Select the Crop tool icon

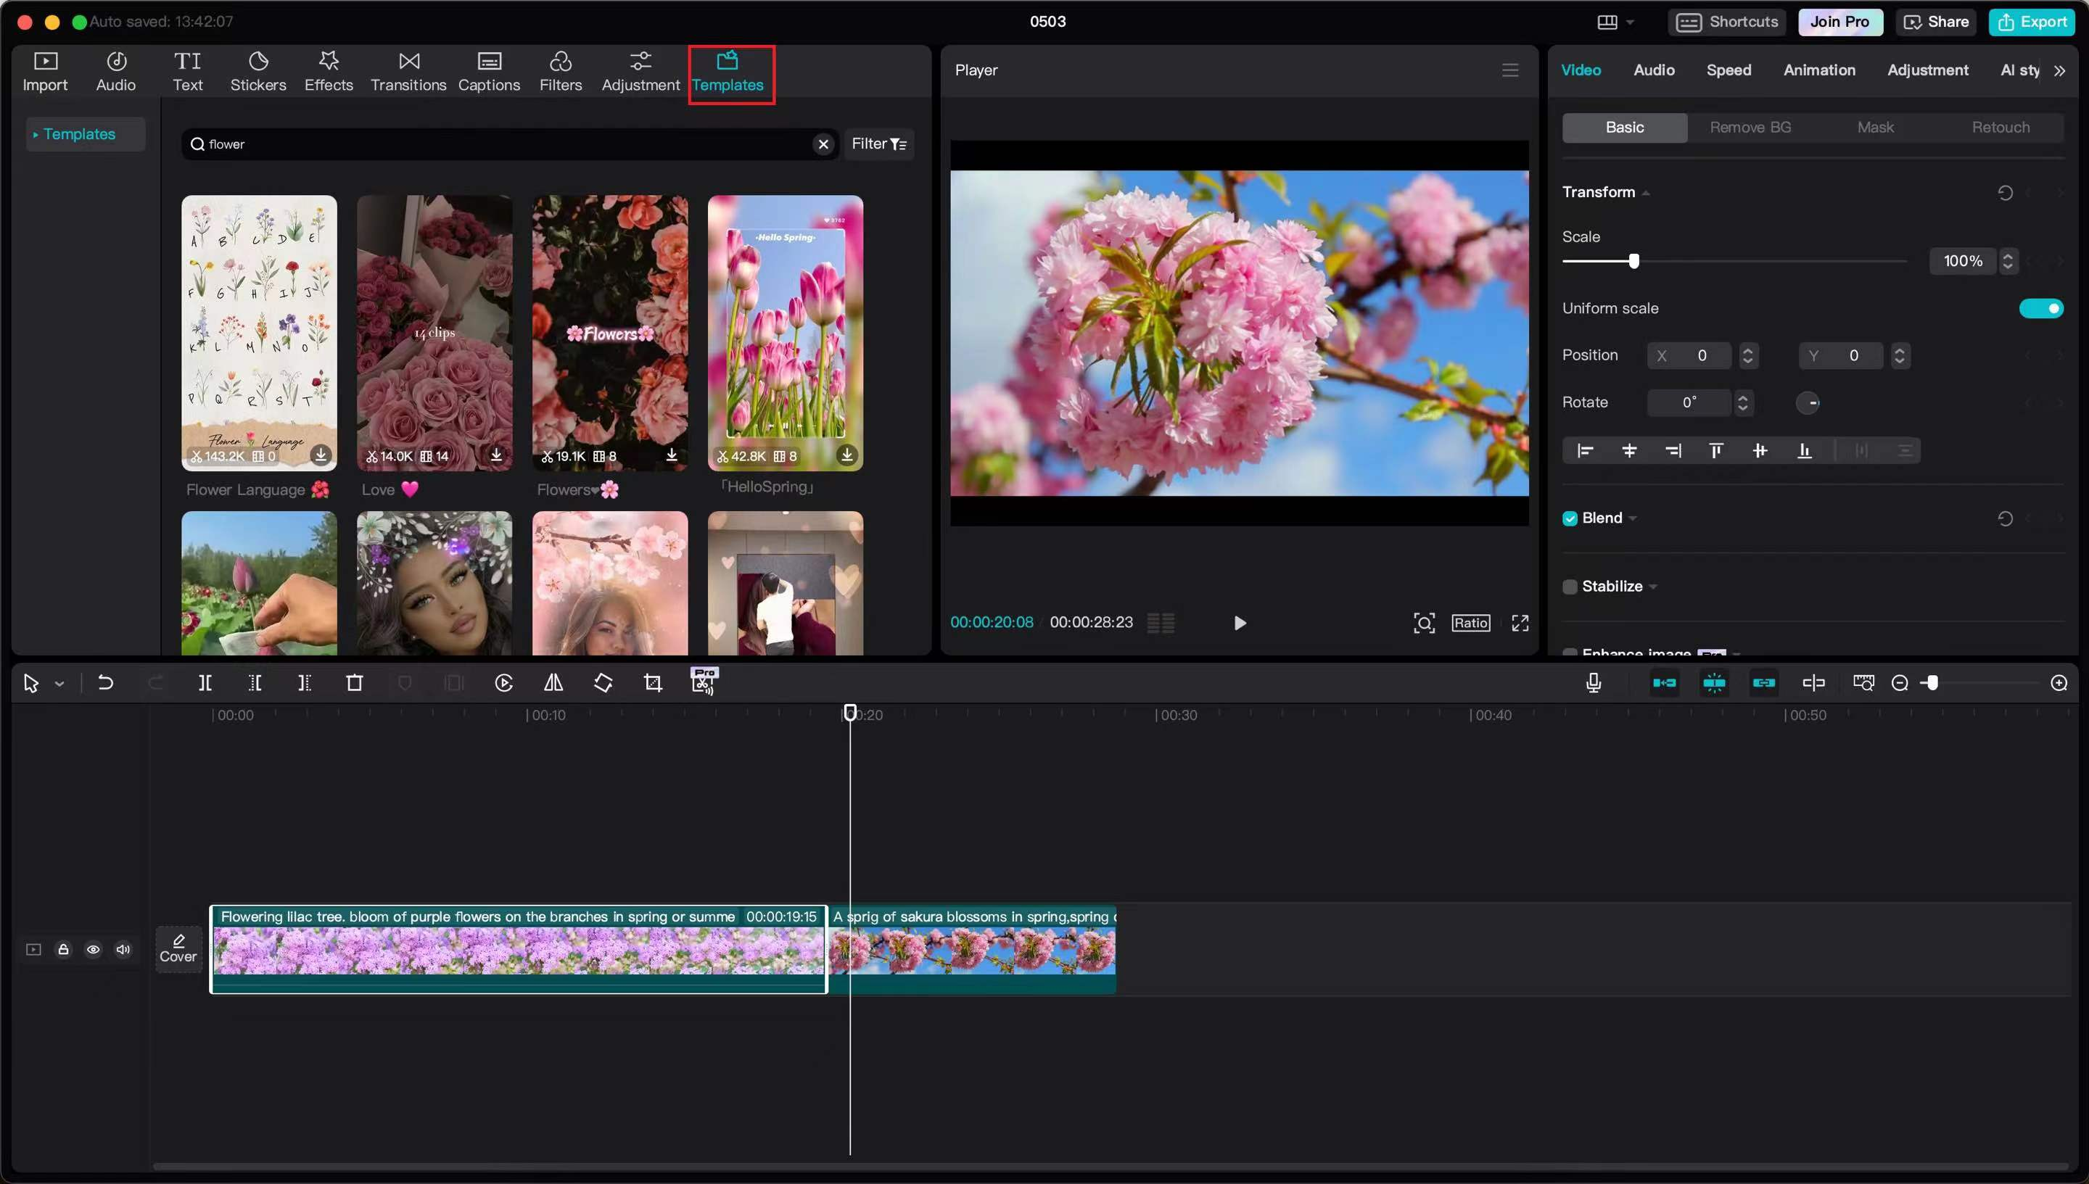[x=652, y=683]
